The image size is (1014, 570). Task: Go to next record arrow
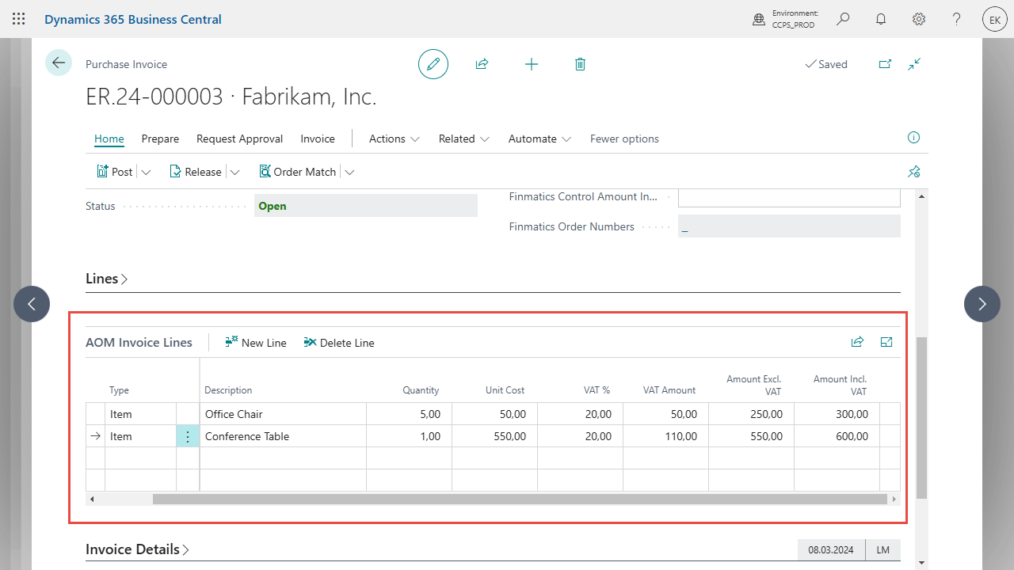coord(982,304)
